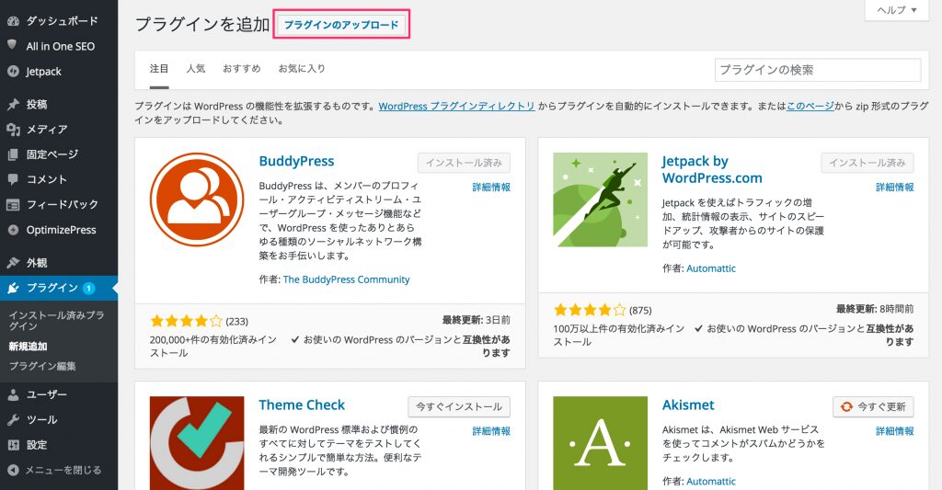Image resolution: width=942 pixels, height=490 pixels.
Task: Click プラグインのアップロード button
Action: point(341,26)
